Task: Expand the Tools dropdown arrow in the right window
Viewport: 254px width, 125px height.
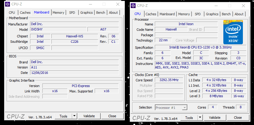Action: click(x=200, y=118)
